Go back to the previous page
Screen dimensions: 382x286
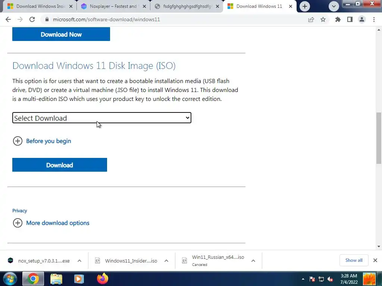[8, 19]
